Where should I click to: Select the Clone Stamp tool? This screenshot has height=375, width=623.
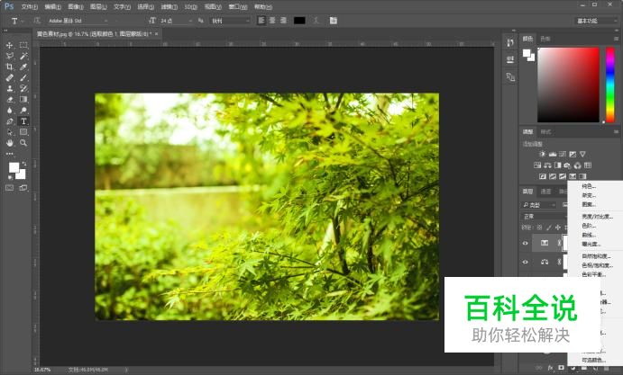point(10,88)
